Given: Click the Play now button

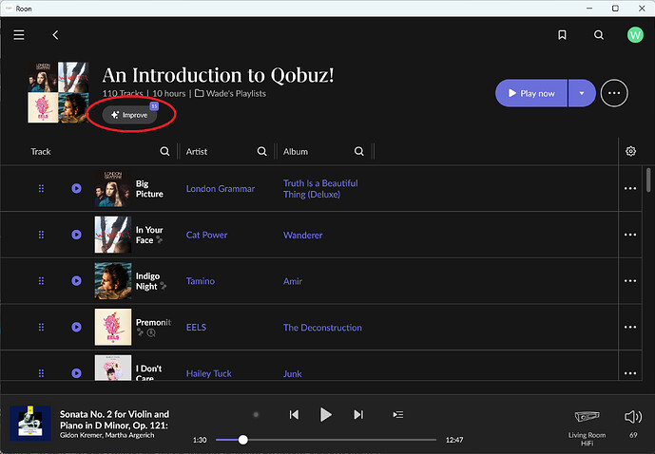Looking at the screenshot, I should pyautogui.click(x=530, y=93).
